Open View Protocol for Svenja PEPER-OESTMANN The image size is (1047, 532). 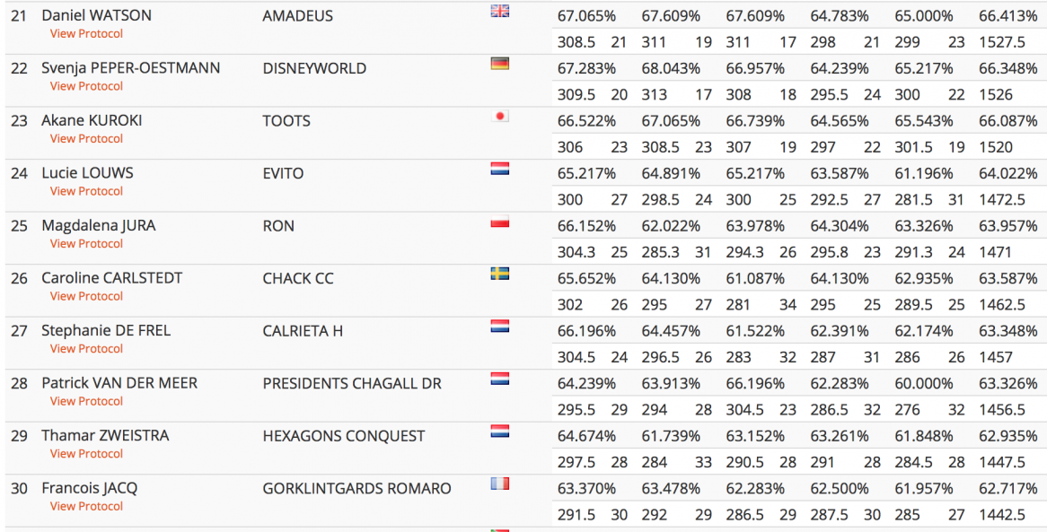point(86,86)
